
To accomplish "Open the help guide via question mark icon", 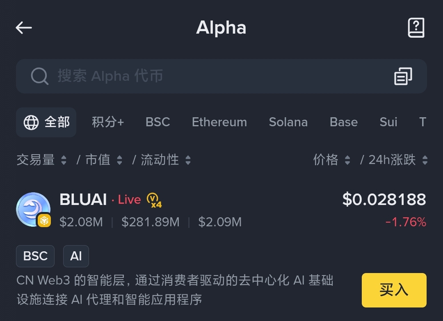I will click(416, 27).
